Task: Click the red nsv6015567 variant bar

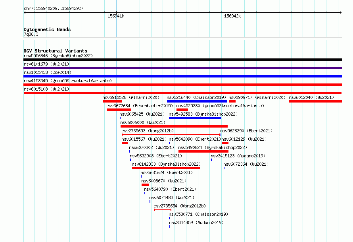Action: [x=125, y=143]
